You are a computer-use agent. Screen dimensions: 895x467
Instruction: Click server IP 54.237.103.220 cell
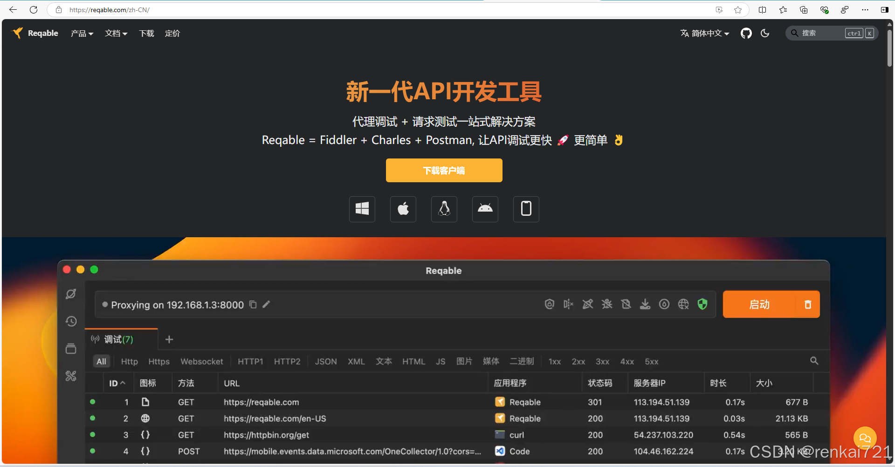point(663,435)
